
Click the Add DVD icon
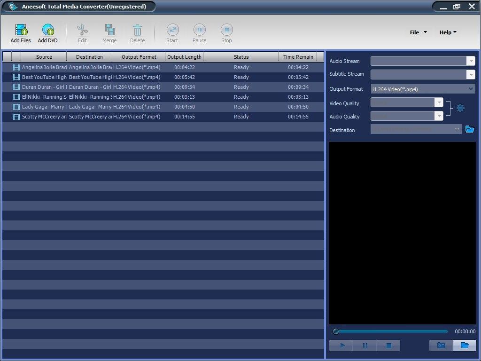click(x=47, y=32)
